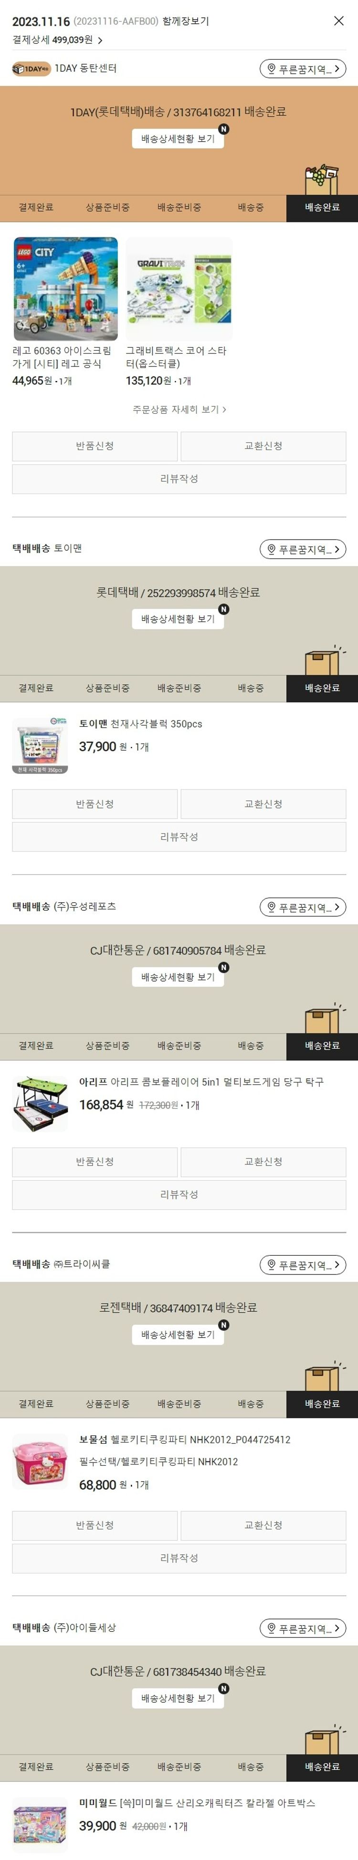Image resolution: width=358 pixels, height=1860 pixels.
Task: Request exchange for 1DAY 동탄센터 order
Action: click(263, 446)
